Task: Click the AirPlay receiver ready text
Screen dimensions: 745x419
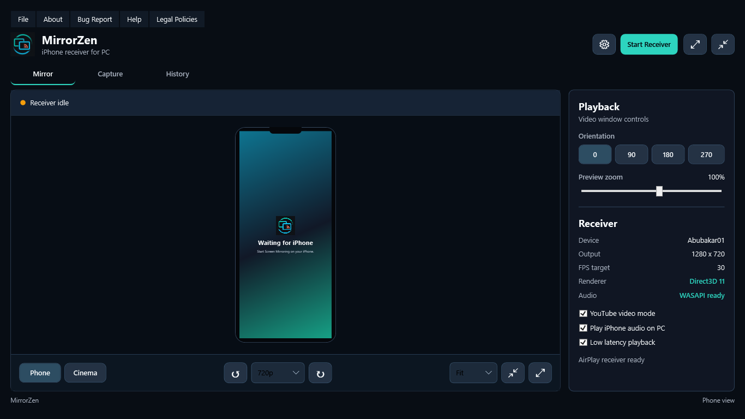Action: [611, 360]
